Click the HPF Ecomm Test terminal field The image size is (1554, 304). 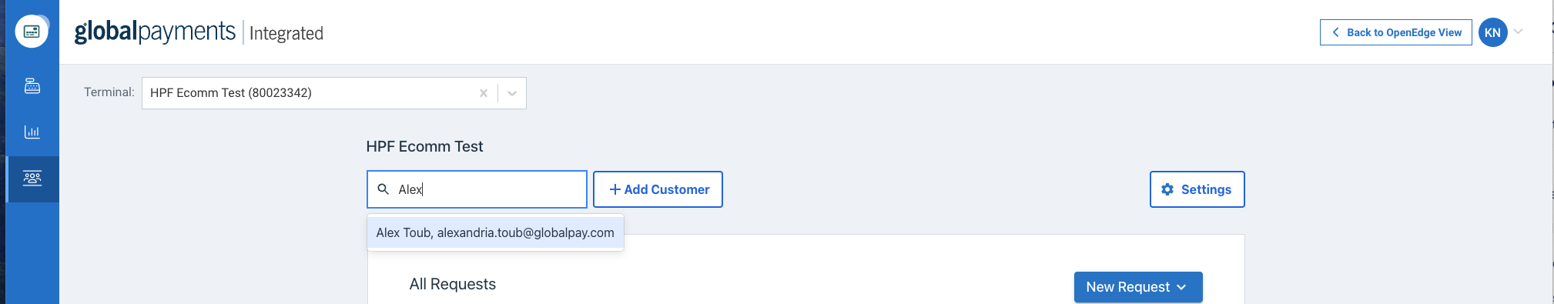point(333,93)
